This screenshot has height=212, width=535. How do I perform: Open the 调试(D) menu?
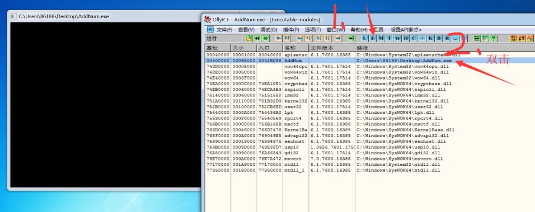click(268, 30)
